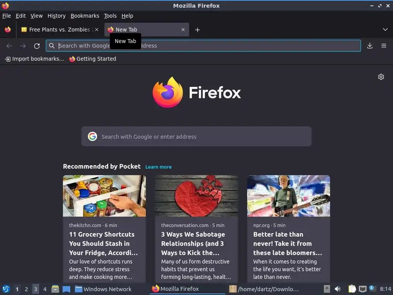Open the Tools menu
This screenshot has width=393, height=295.
tap(110, 16)
